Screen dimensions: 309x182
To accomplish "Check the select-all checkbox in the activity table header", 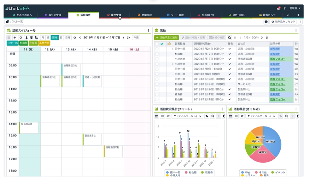I will [157, 44].
